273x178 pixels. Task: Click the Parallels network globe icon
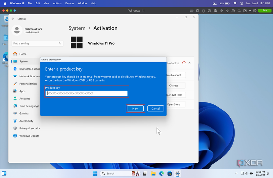pos(215,11)
